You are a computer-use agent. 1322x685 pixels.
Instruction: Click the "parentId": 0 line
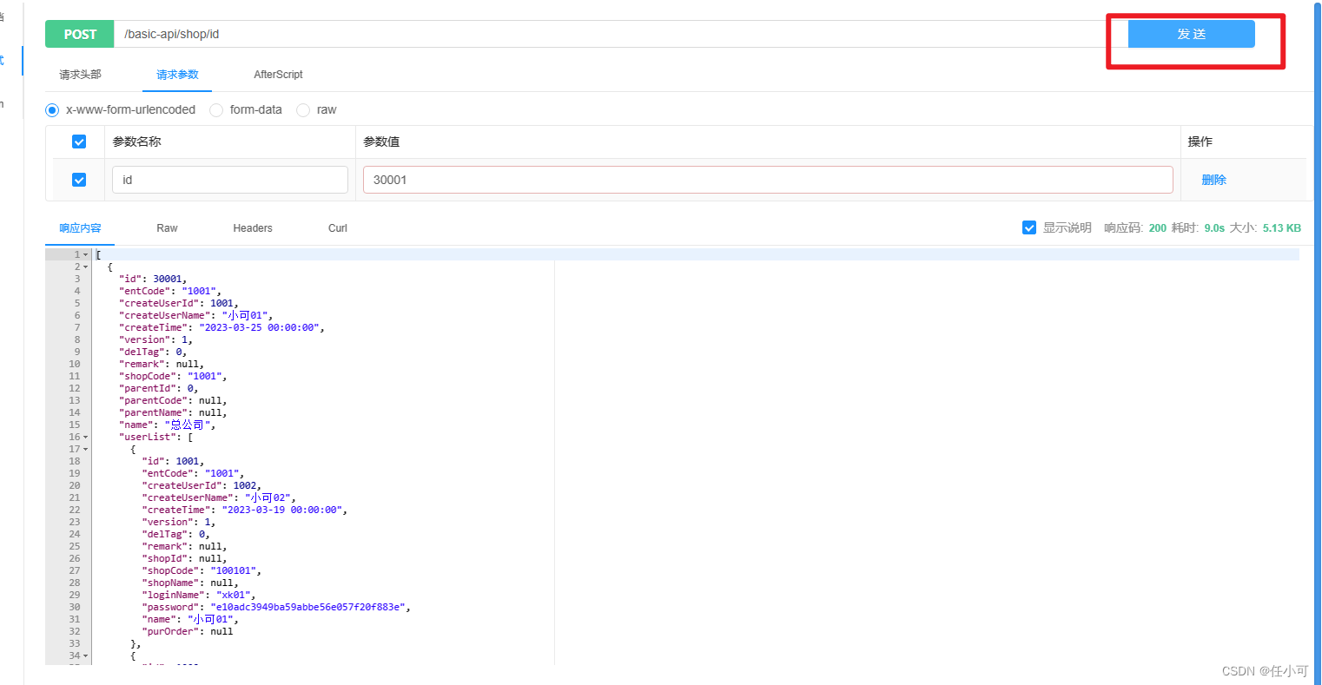pyautogui.click(x=158, y=389)
